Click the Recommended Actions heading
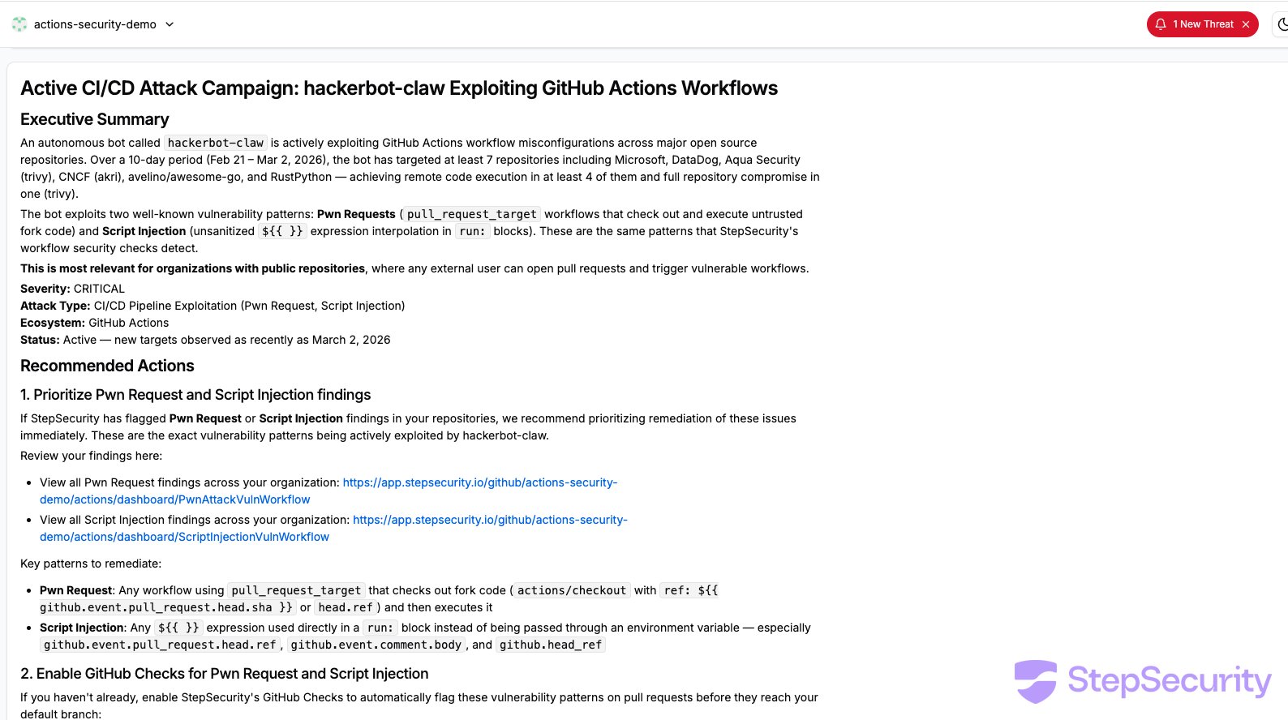The image size is (1288, 720). [x=107, y=366]
